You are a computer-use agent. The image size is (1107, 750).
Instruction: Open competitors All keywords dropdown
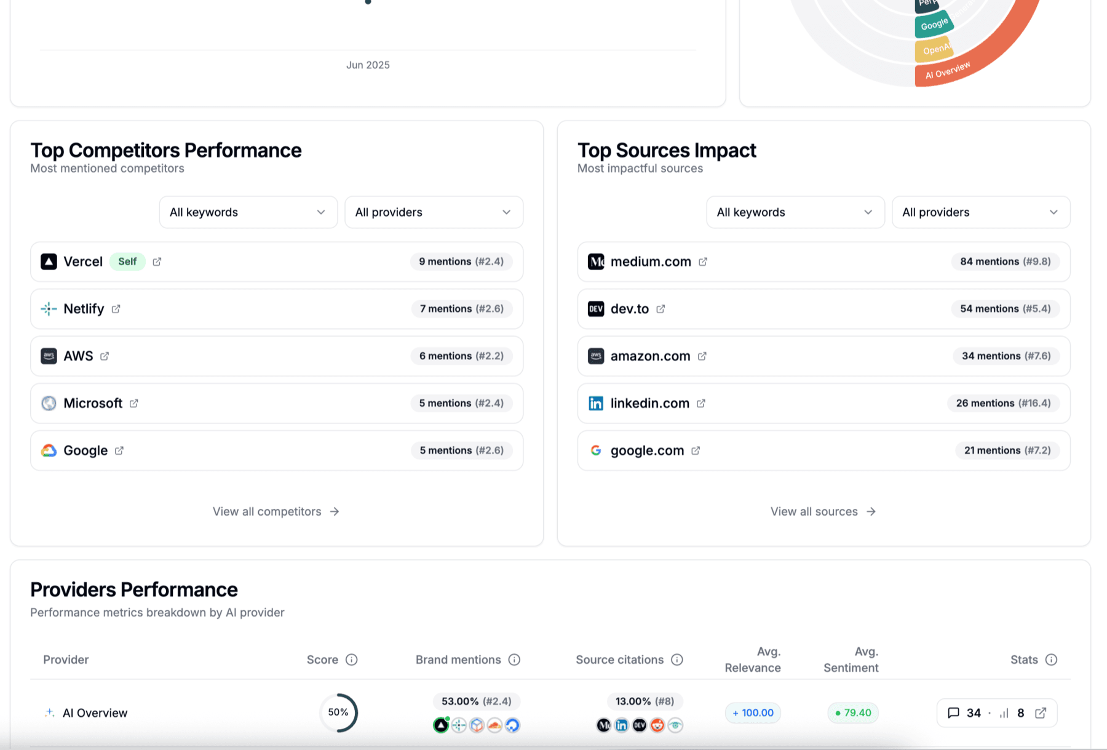pos(248,212)
